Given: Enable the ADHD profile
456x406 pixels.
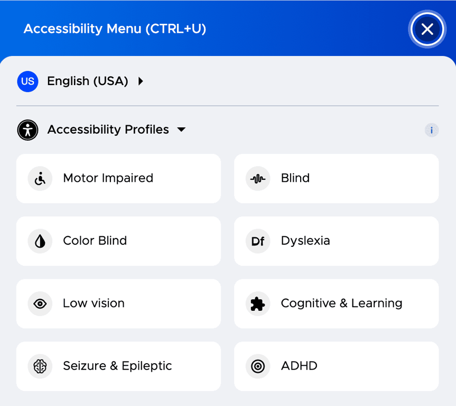Looking at the screenshot, I should coord(336,366).
